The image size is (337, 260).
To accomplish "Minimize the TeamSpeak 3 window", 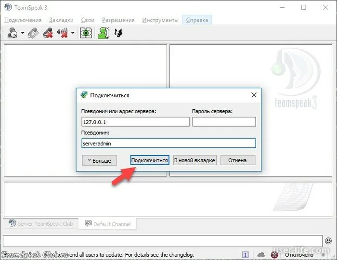I will pos(282,7).
